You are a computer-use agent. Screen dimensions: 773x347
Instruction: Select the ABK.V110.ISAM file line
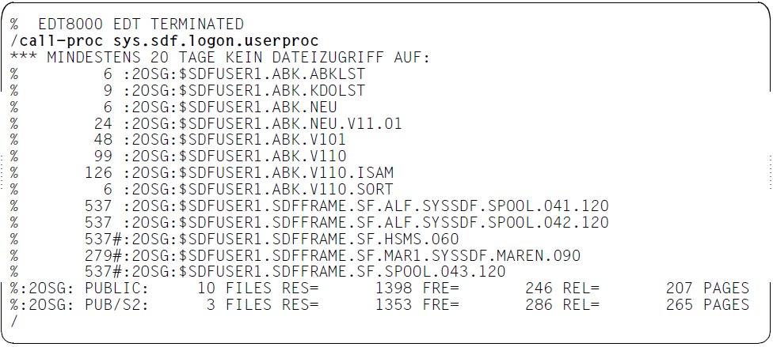(202, 173)
